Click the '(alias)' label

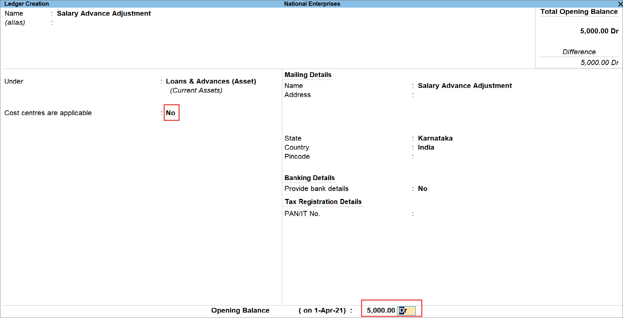[x=15, y=23]
